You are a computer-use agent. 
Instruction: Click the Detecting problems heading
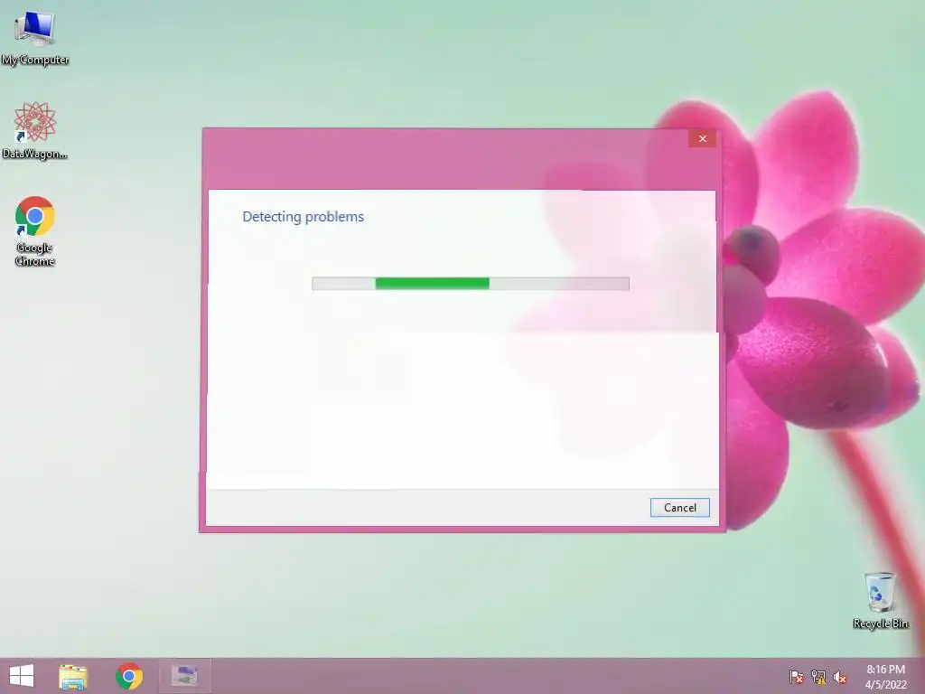pos(304,217)
